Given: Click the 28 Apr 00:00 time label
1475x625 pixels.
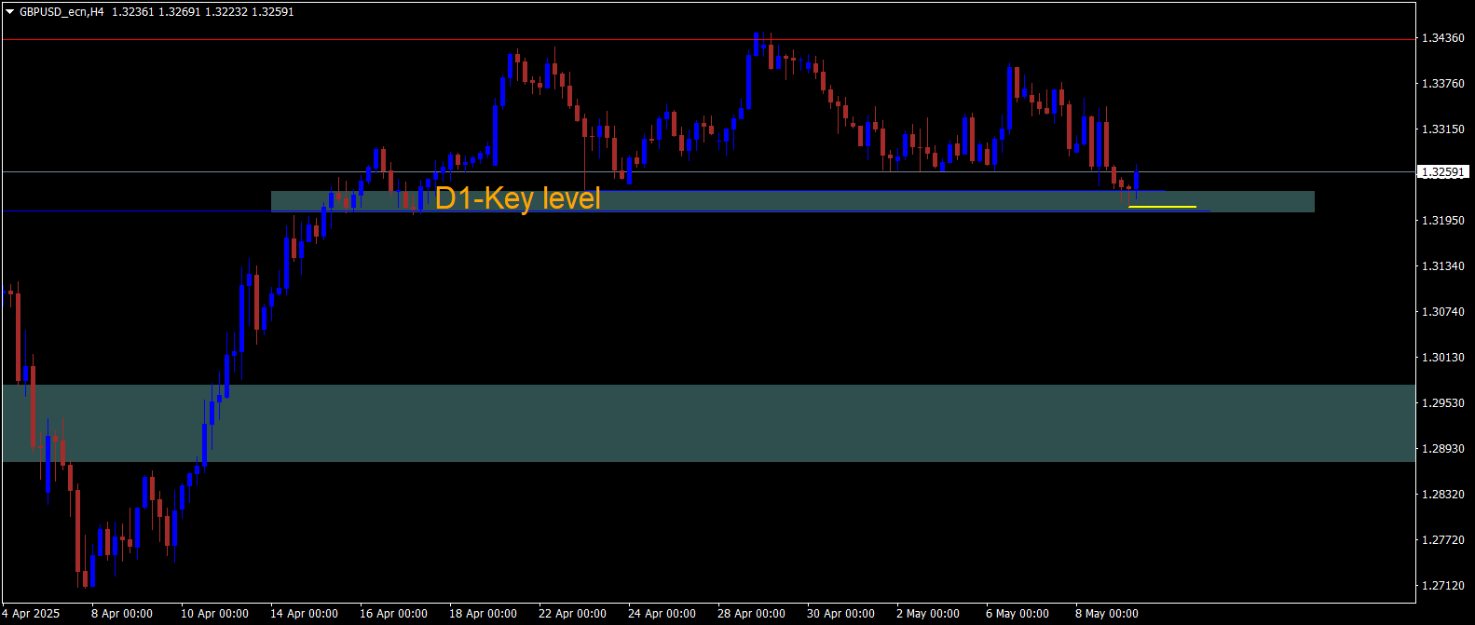Looking at the screenshot, I should pyautogui.click(x=752, y=614).
